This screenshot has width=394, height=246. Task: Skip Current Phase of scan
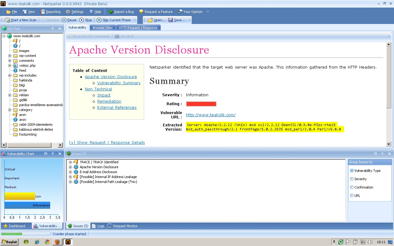tap(114, 20)
